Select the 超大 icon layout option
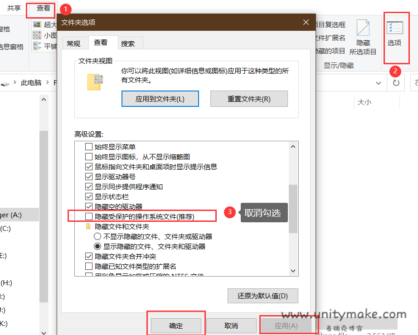Image resolution: width=418 pixels, height=335 pixels. tap(44, 24)
